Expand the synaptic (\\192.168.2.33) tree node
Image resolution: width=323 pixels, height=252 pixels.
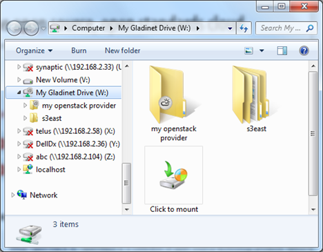19,67
